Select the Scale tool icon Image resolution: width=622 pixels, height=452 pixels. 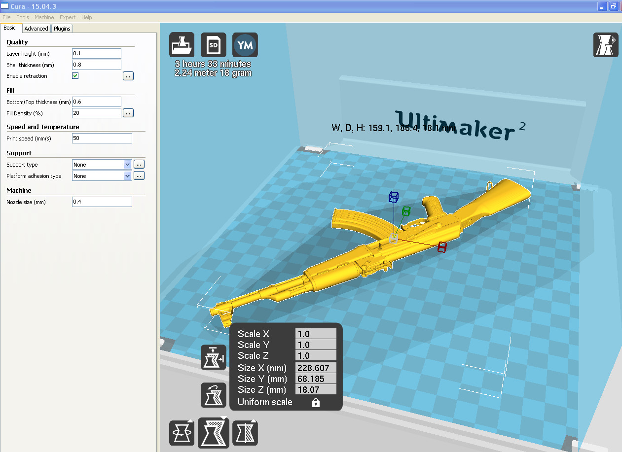click(x=214, y=433)
